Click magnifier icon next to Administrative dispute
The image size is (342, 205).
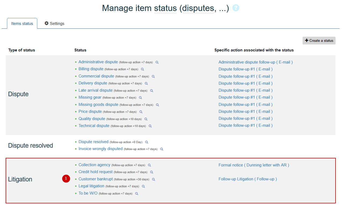point(157,62)
